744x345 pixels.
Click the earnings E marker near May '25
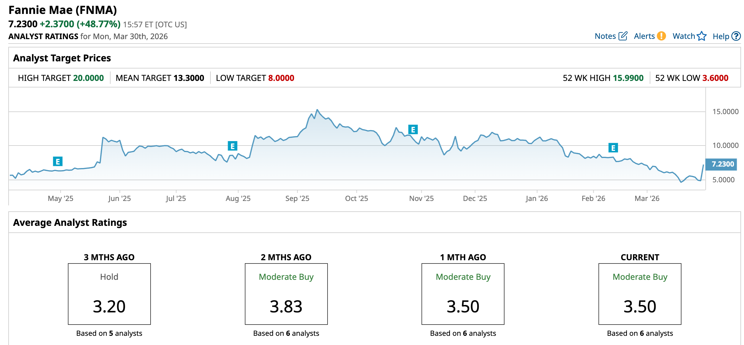tap(58, 161)
